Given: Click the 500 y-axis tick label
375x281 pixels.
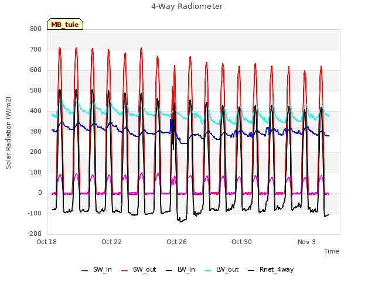Looking at the screenshot, I should [36, 91].
